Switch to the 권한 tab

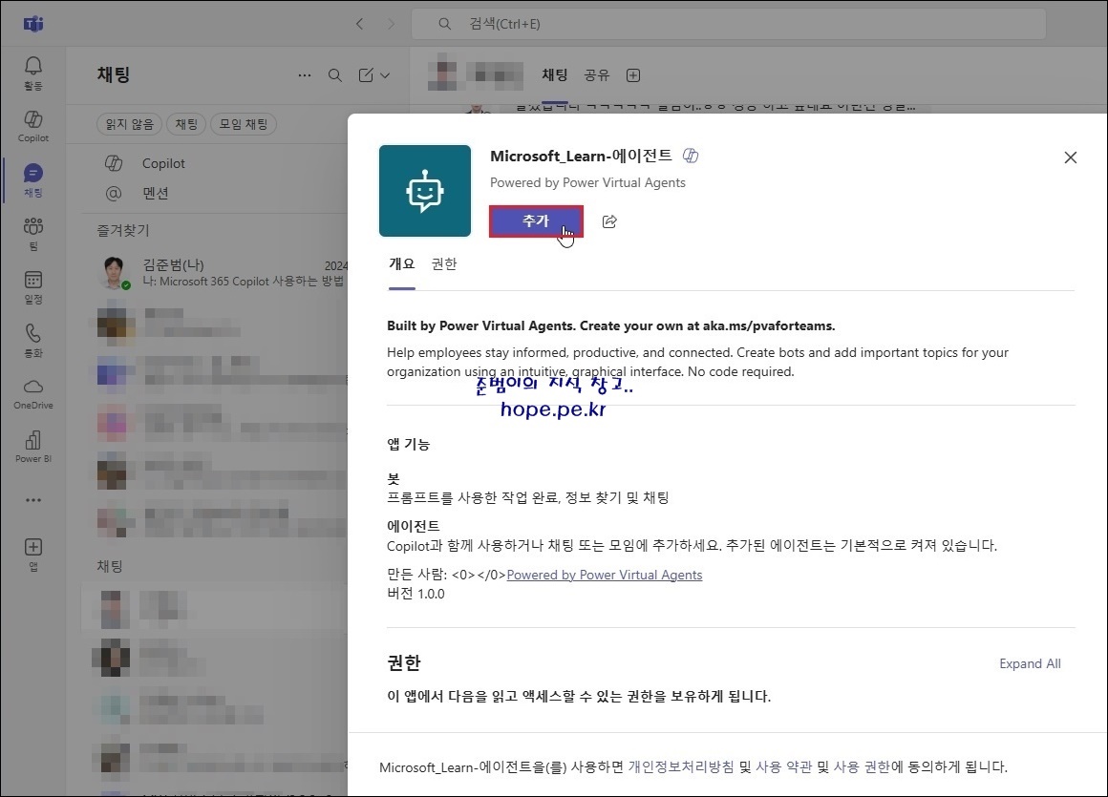coord(444,264)
